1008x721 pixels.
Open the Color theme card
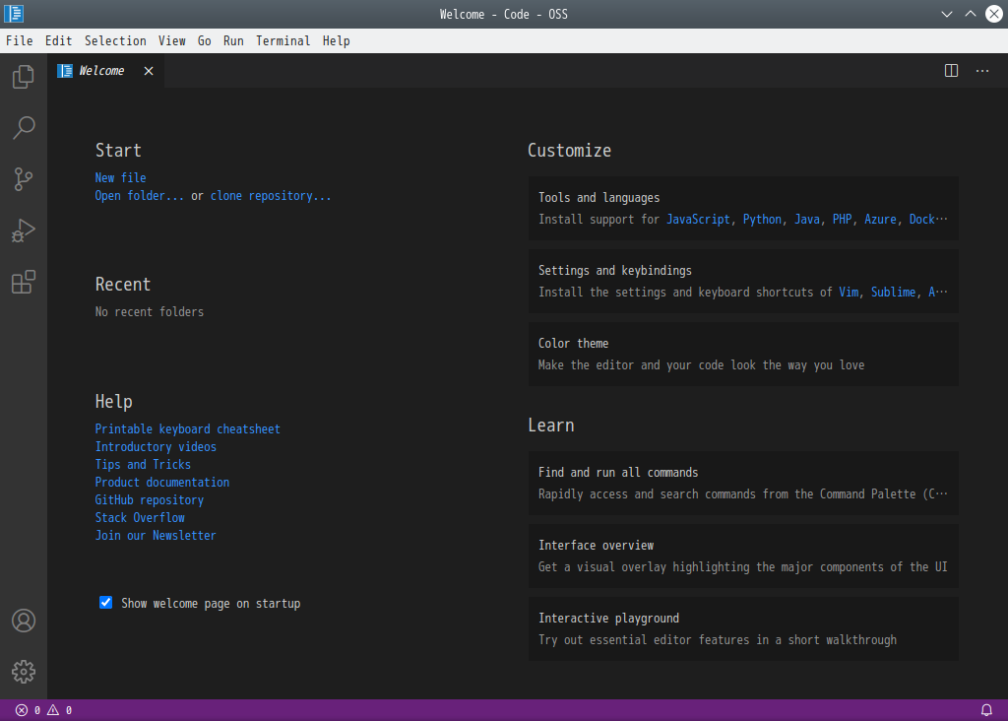tap(743, 355)
